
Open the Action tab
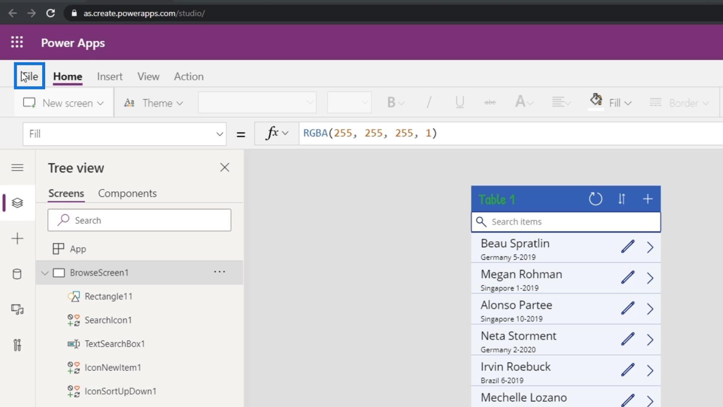point(188,76)
